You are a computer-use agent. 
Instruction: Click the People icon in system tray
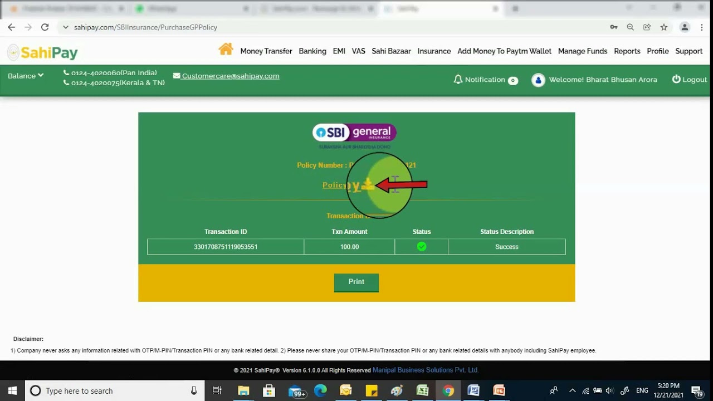(x=554, y=390)
